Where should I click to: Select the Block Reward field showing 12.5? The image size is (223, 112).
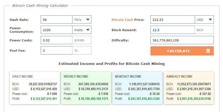(x=172, y=30)
